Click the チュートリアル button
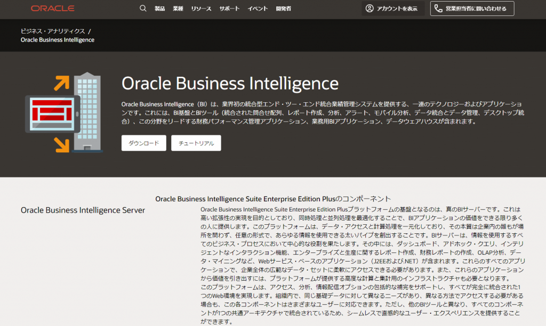This screenshot has height=326, width=546. coord(196,143)
